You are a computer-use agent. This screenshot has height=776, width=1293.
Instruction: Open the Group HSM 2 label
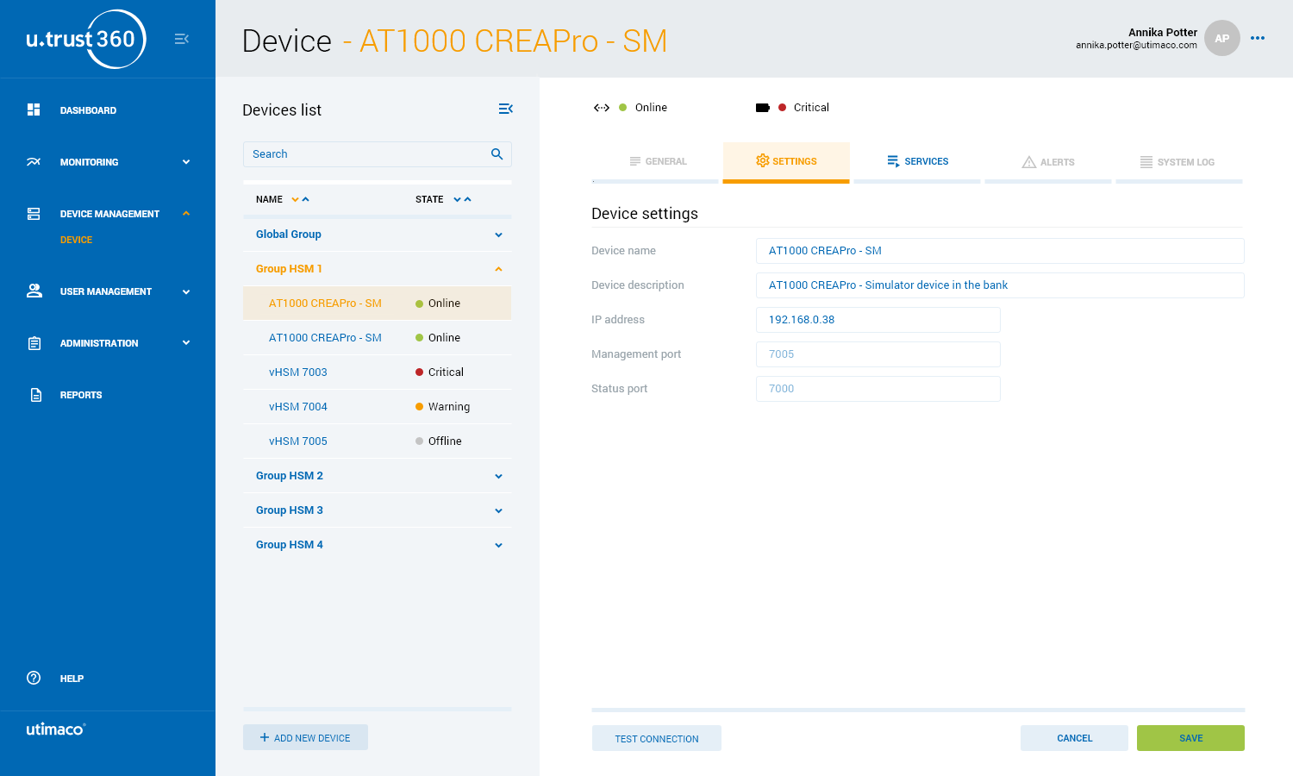click(x=289, y=476)
